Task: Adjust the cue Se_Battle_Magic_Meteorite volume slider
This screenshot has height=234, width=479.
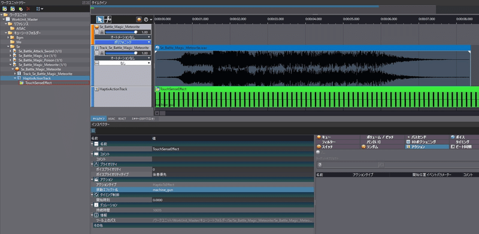Action: coord(122,32)
